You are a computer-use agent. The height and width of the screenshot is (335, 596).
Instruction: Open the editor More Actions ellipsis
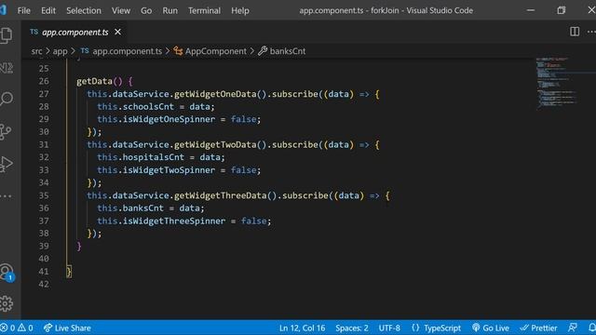click(x=591, y=32)
